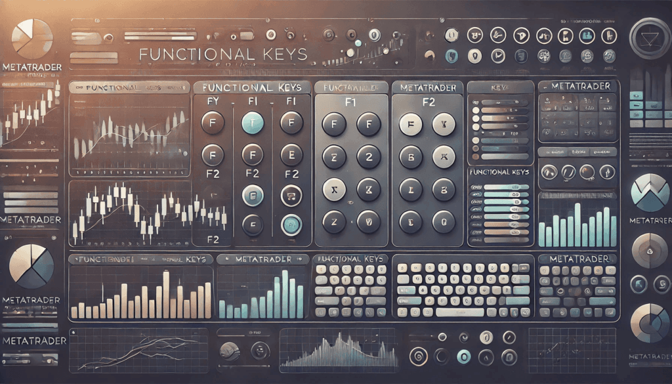672x384 pixels.
Task: Open the Functional Keys panel header tab
Action: [x=251, y=87]
